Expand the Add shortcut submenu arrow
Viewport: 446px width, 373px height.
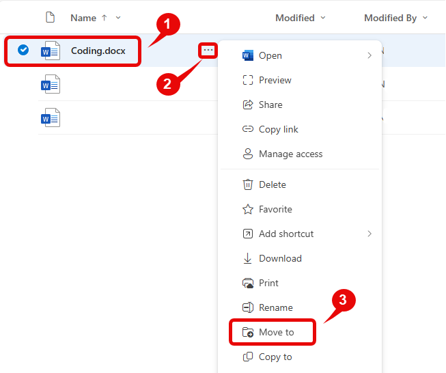[370, 234]
